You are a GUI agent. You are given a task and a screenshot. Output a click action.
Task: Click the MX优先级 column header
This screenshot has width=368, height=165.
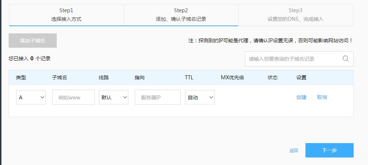[232, 77]
